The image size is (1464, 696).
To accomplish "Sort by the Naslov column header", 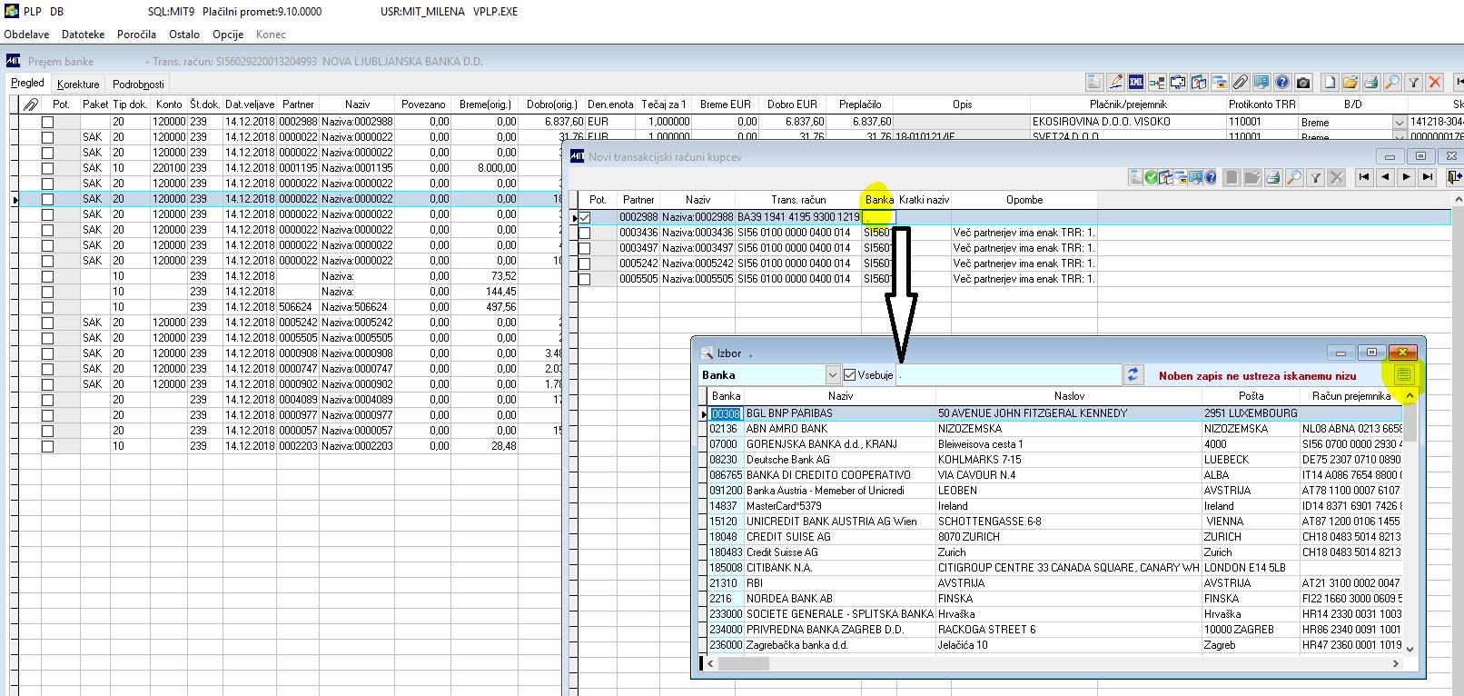I will pyautogui.click(x=1069, y=396).
